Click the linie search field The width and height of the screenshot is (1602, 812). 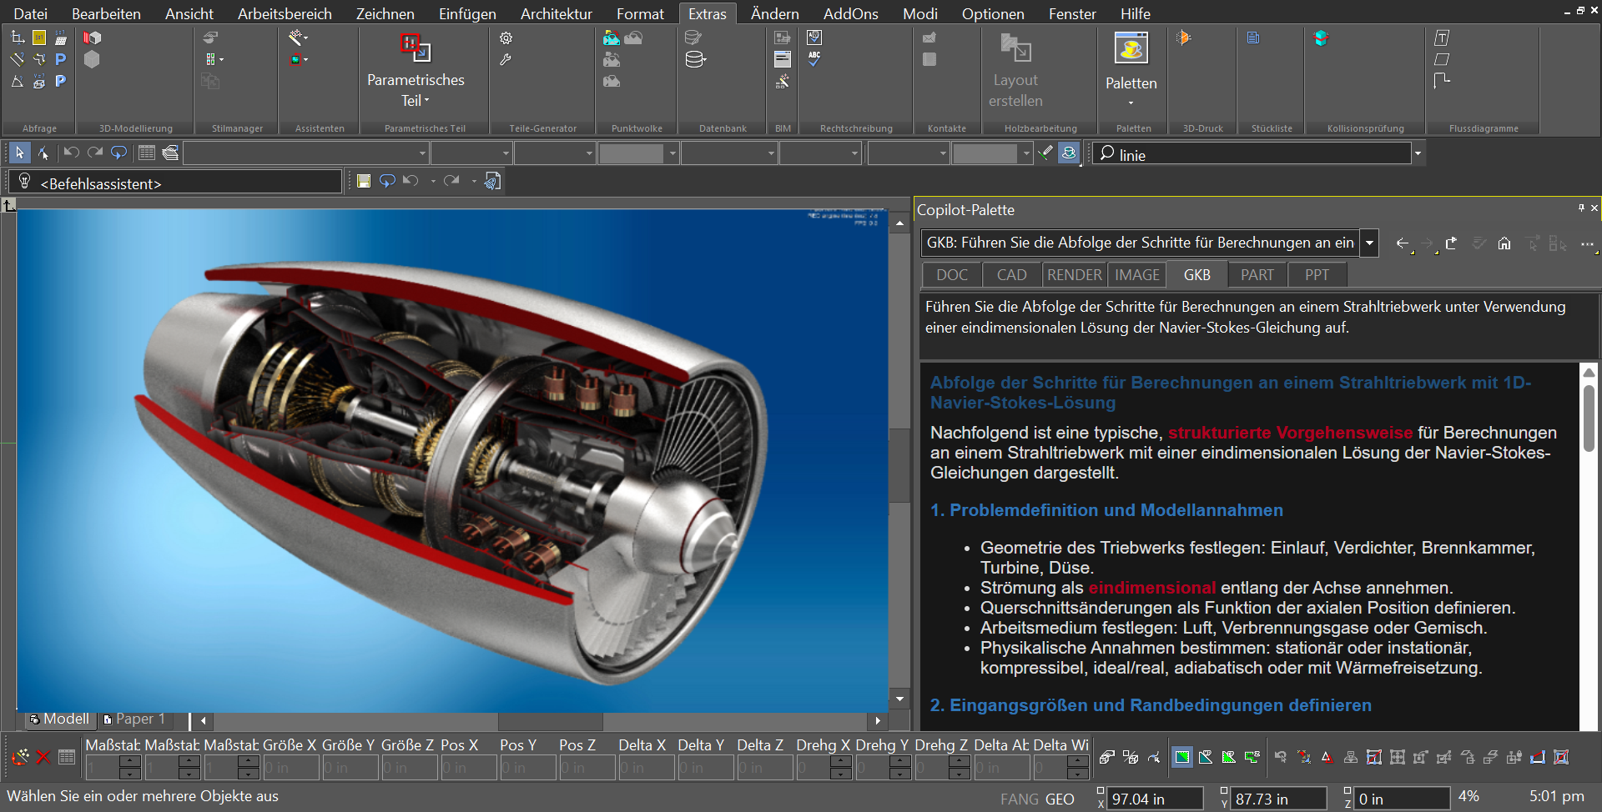tap(1252, 154)
